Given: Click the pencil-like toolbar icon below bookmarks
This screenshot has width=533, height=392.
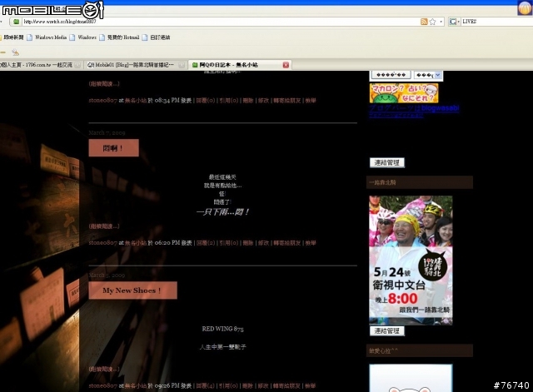Looking at the screenshot, I should [x=15, y=52].
